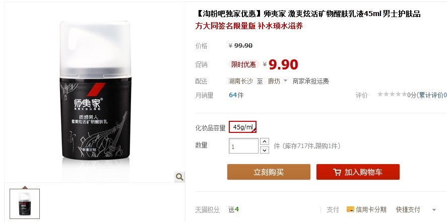447x222 pixels.
Task: Add item via 加入购物车 button
Action: [358, 172]
